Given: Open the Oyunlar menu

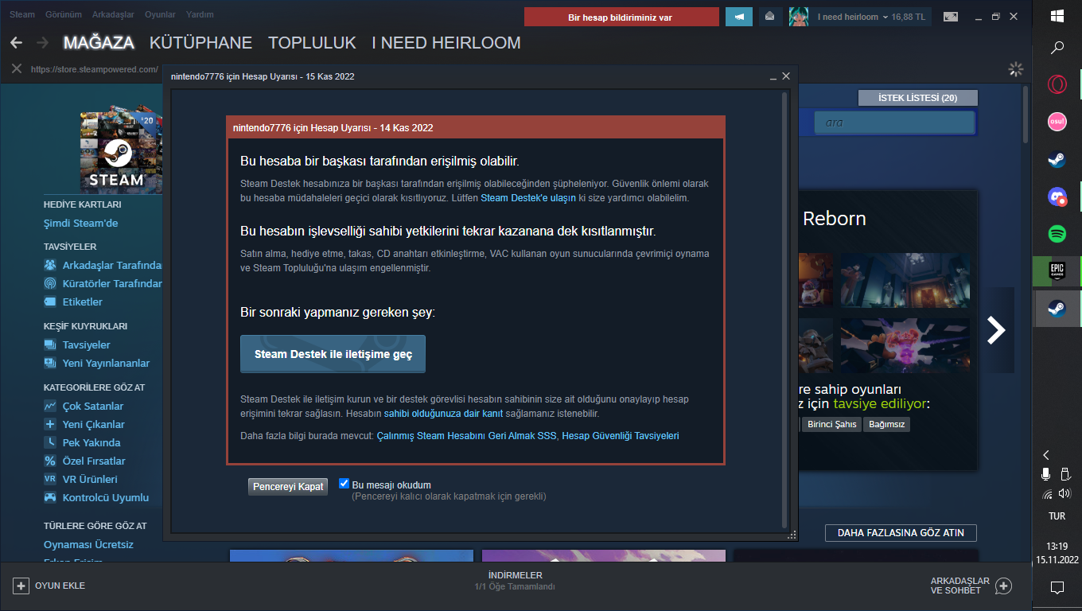Looking at the screenshot, I should click(x=160, y=14).
